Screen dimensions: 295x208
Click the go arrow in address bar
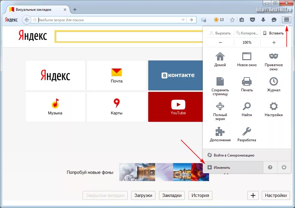pos(191,20)
